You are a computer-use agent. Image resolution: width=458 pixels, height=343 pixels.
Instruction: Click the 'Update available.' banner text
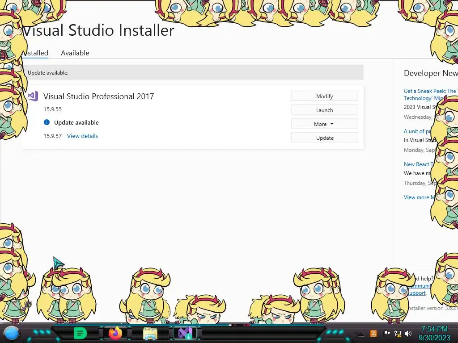(x=48, y=73)
